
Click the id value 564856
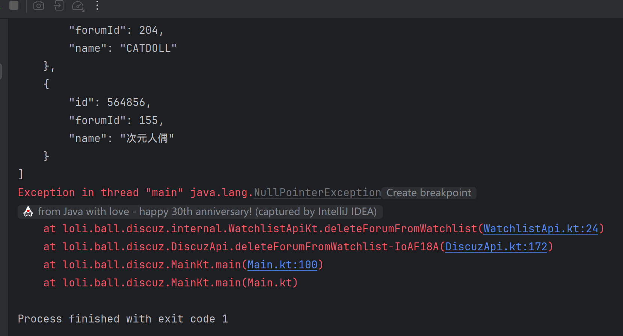click(126, 102)
